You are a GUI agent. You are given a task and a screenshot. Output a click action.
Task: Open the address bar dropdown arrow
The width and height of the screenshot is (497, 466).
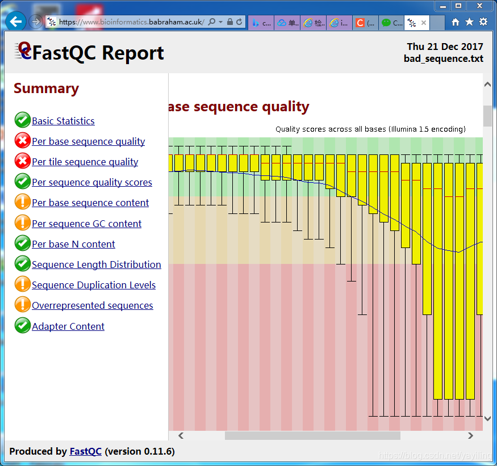point(220,22)
